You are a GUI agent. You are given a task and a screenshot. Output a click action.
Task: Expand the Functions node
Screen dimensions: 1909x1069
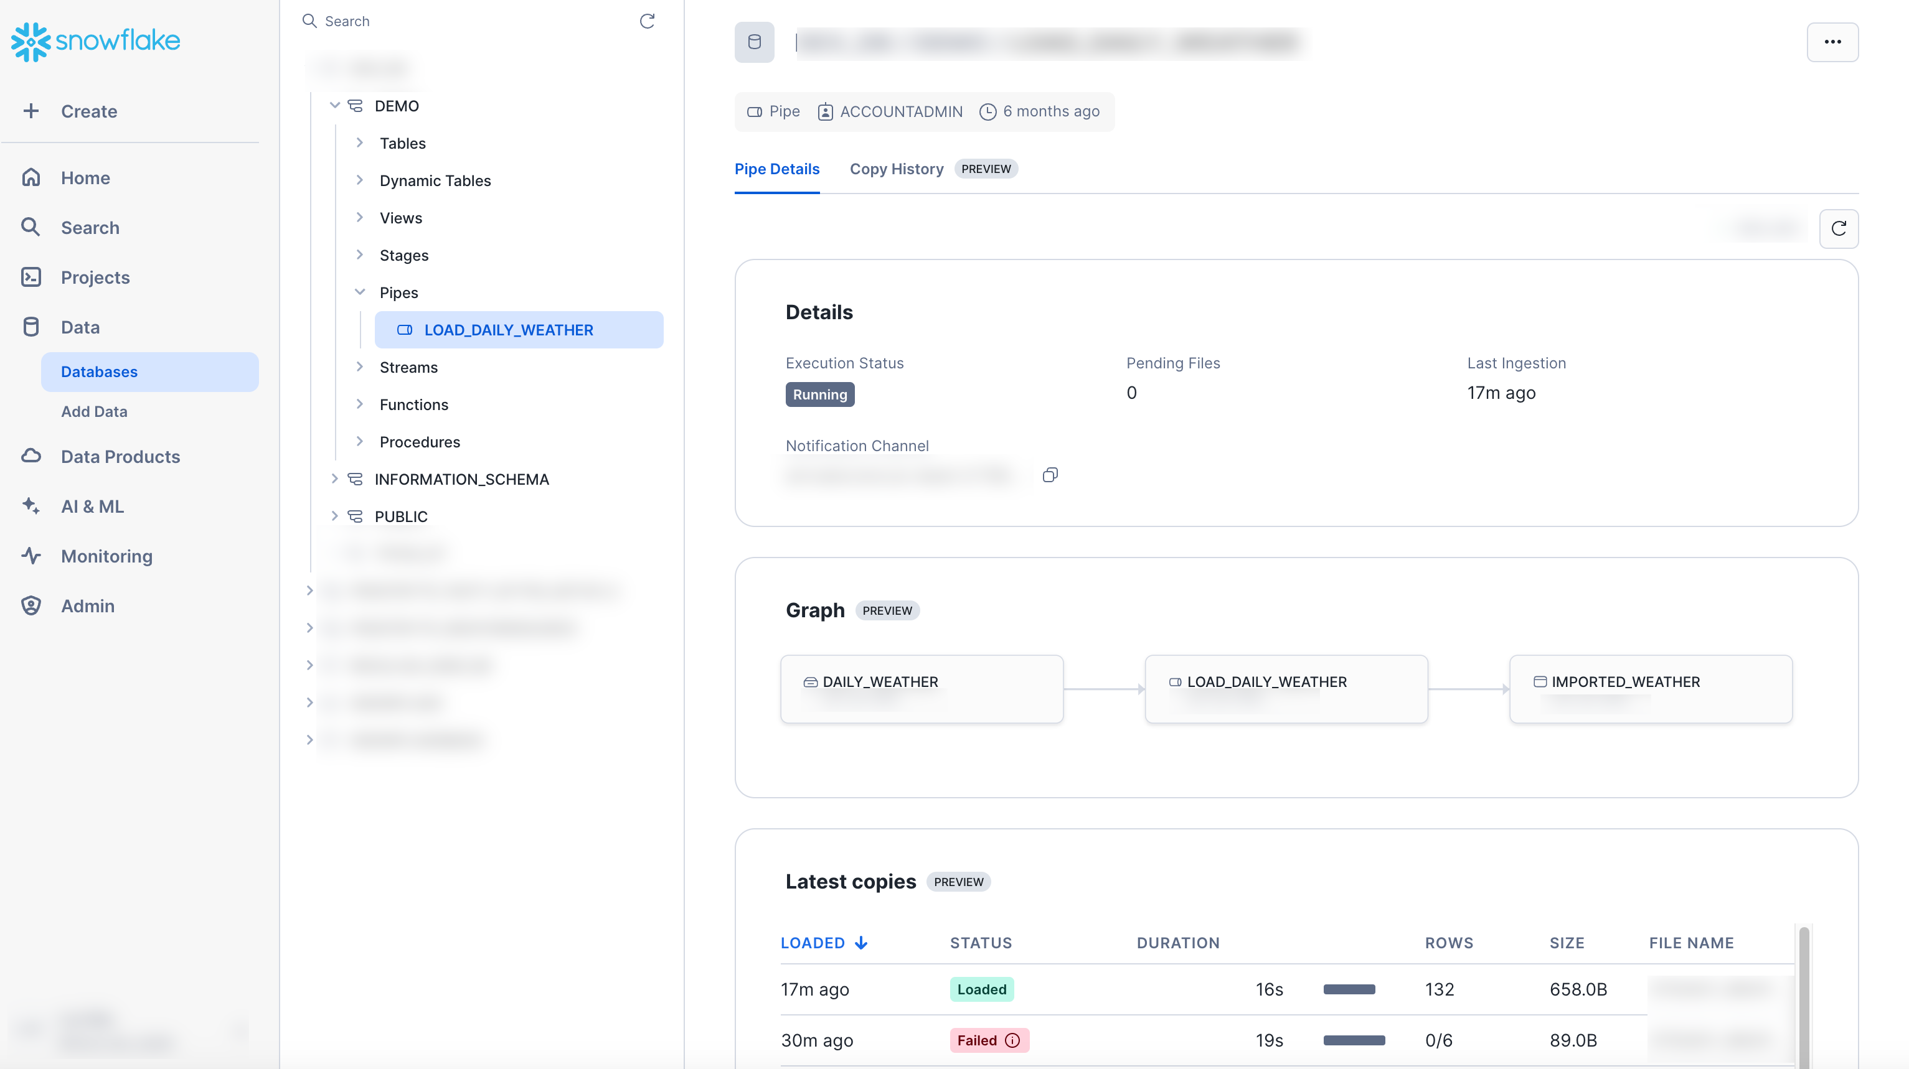click(359, 404)
